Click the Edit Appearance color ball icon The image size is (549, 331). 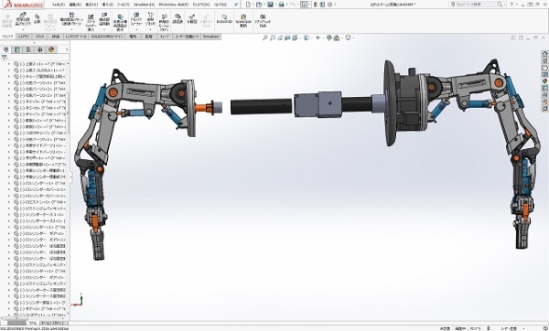coord(328,37)
